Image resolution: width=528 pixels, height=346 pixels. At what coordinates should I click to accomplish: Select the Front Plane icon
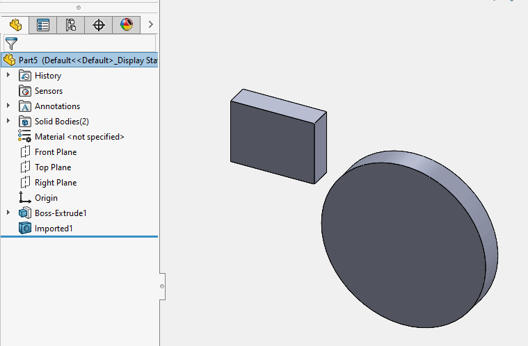click(x=25, y=152)
